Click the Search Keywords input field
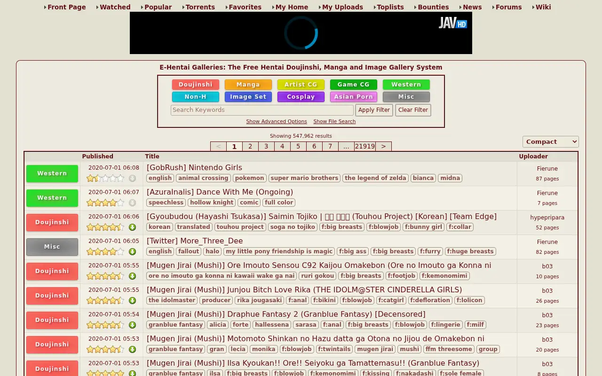Image resolution: width=602 pixels, height=376 pixels. 262,110
